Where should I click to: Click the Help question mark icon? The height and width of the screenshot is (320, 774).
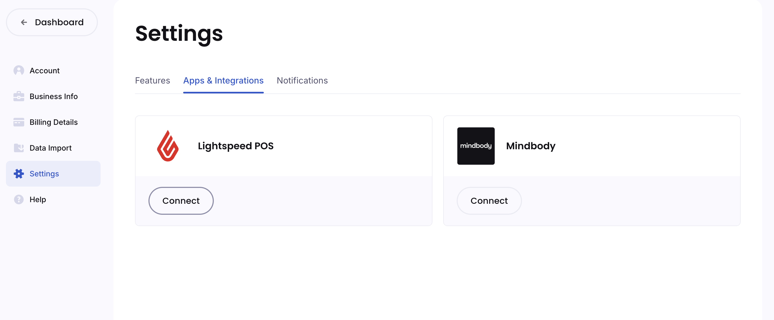(x=19, y=199)
